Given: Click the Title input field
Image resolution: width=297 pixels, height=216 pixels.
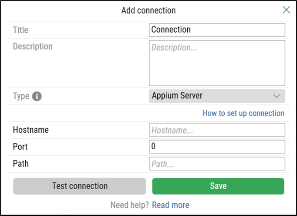Looking at the screenshot, I should point(216,30).
